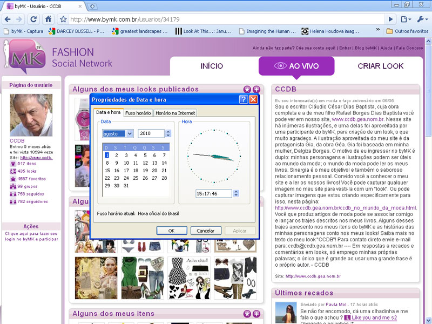Click the browser reload button
The image size is (432, 324).
(x=33, y=19)
